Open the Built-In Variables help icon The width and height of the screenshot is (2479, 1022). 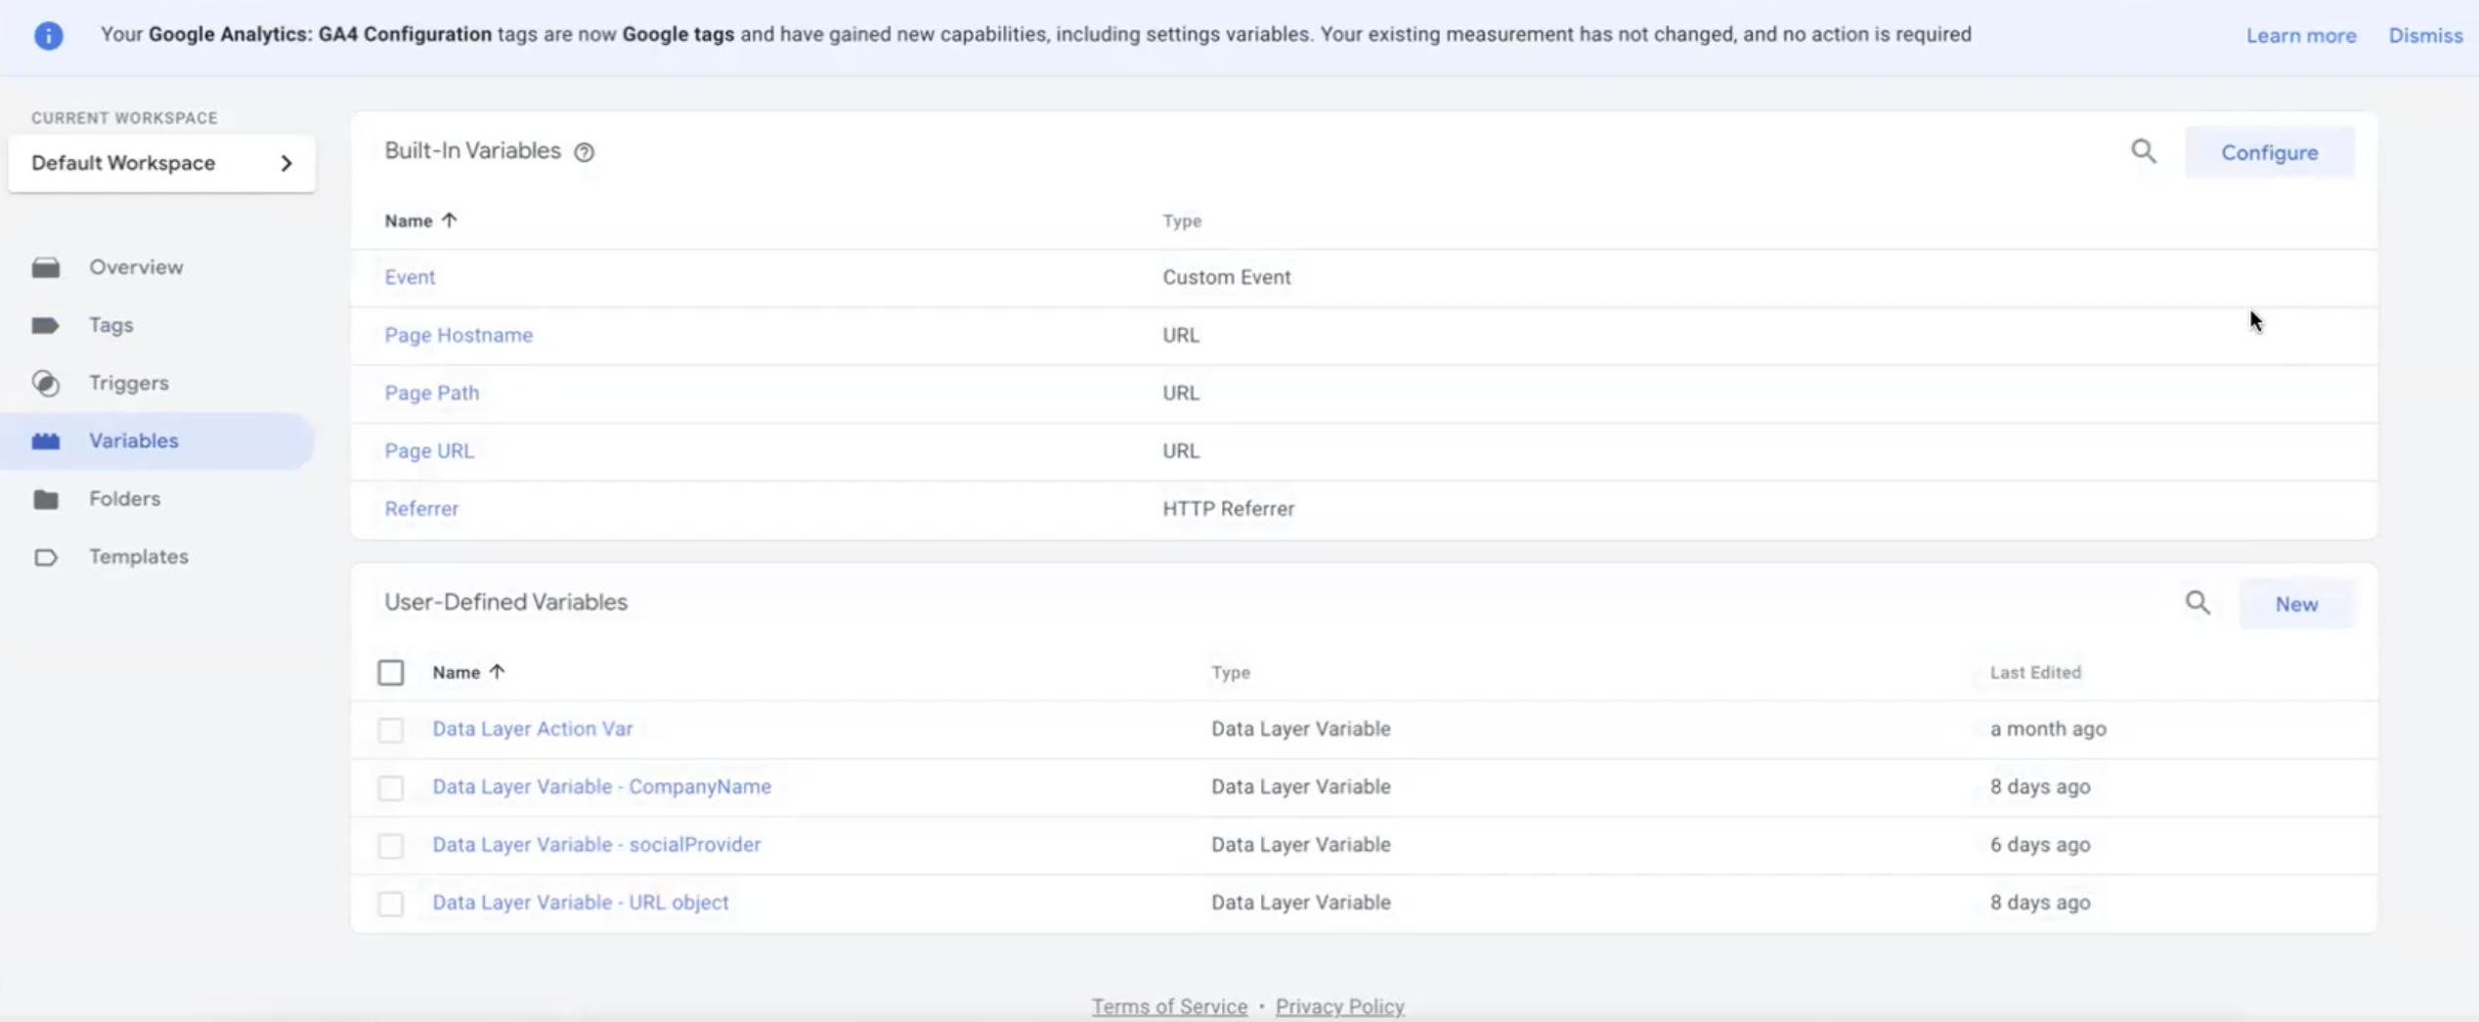click(584, 152)
